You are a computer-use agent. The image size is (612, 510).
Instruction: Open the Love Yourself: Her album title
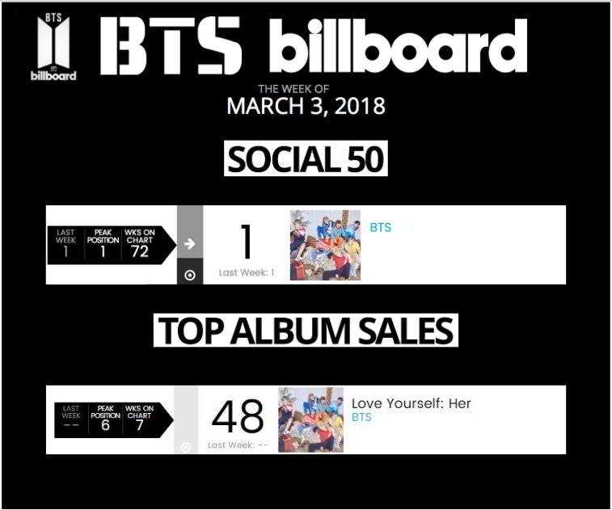(411, 403)
